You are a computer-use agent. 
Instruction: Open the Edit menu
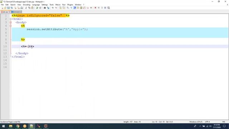(x=7, y=5)
